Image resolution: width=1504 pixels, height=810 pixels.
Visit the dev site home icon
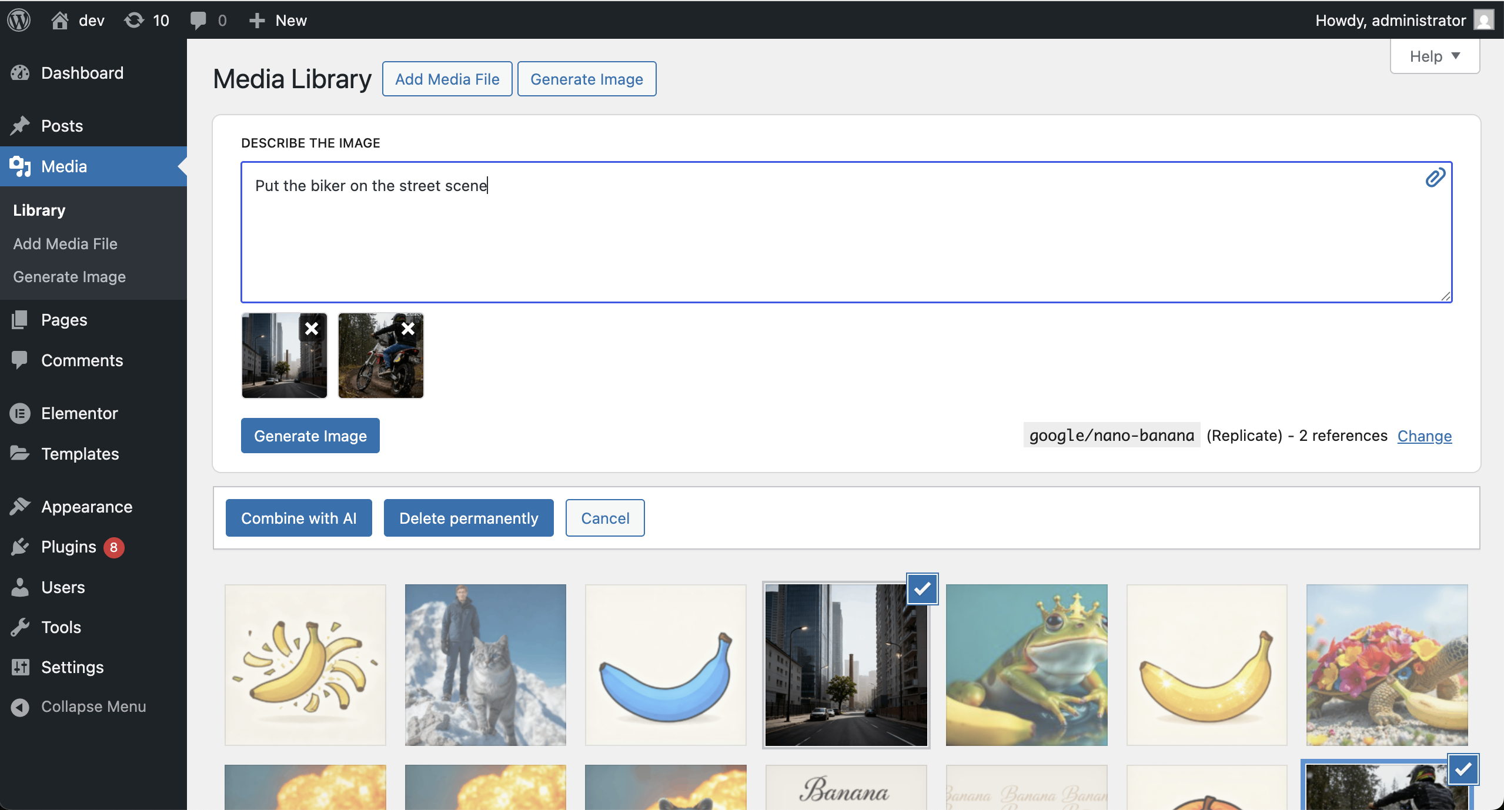point(59,21)
